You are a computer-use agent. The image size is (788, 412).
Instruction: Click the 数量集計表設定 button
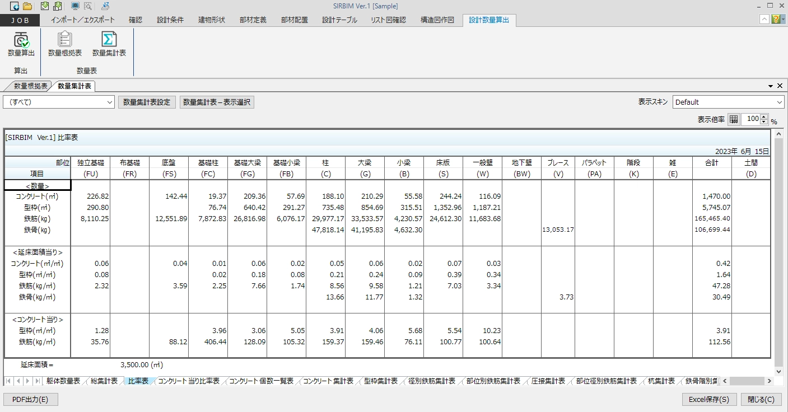coord(147,102)
